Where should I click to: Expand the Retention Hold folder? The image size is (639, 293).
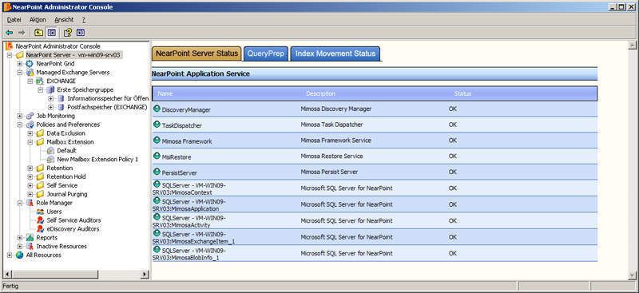(30, 177)
